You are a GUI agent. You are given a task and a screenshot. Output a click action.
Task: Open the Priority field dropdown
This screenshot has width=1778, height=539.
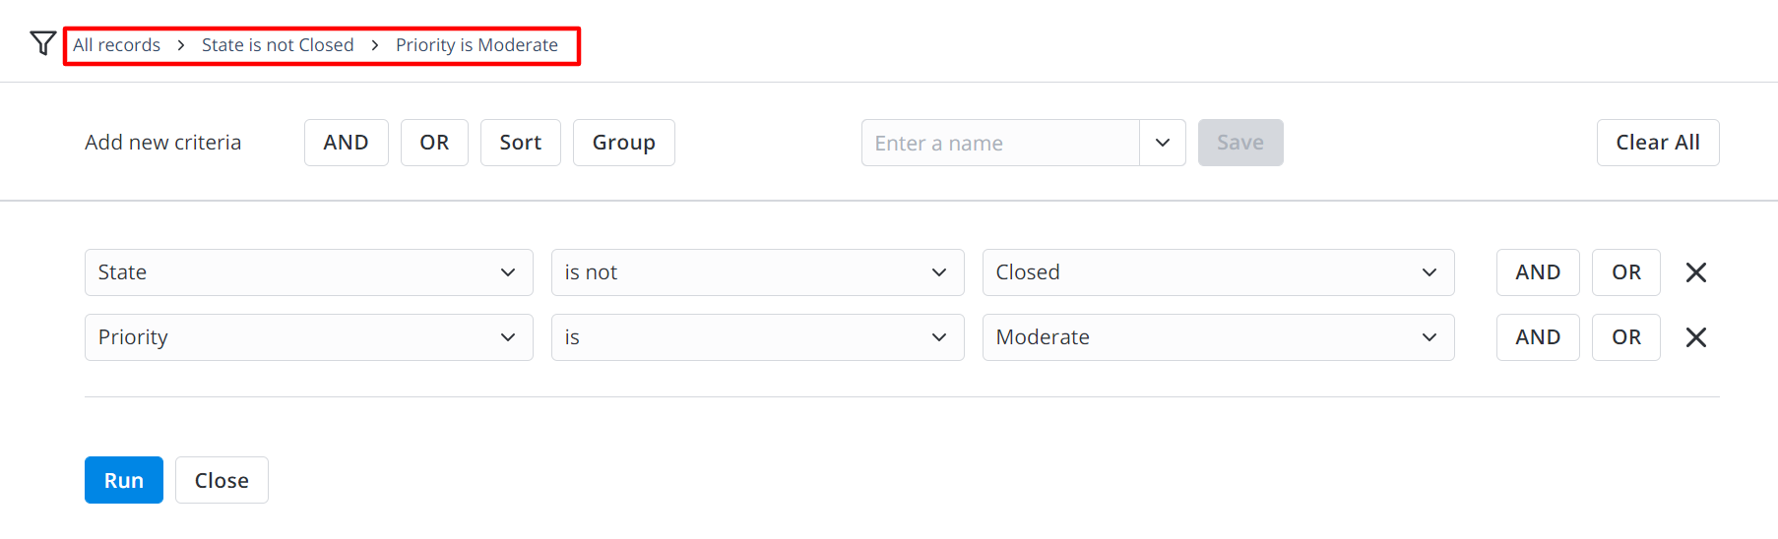pos(308,337)
